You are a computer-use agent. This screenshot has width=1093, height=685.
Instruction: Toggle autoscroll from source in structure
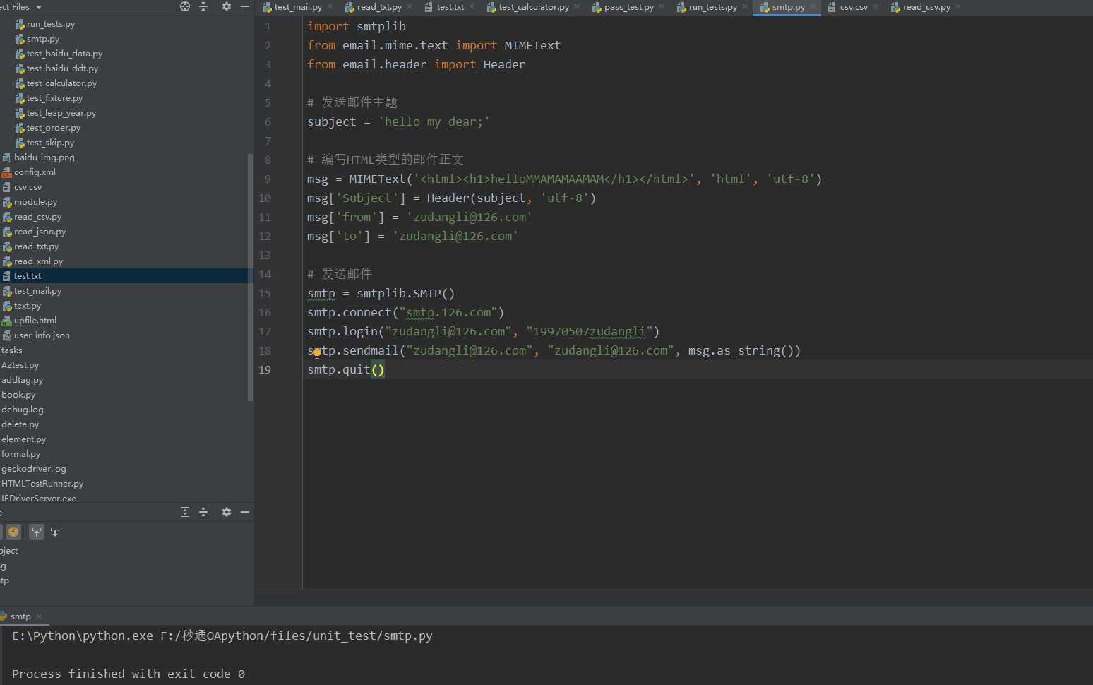[x=55, y=532]
